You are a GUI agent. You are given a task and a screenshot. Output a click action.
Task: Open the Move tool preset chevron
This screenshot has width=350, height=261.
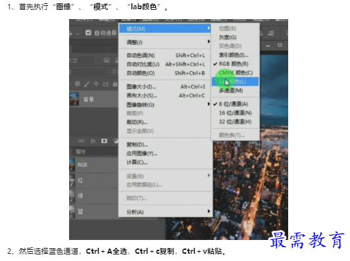pyautogui.click(x=78, y=34)
